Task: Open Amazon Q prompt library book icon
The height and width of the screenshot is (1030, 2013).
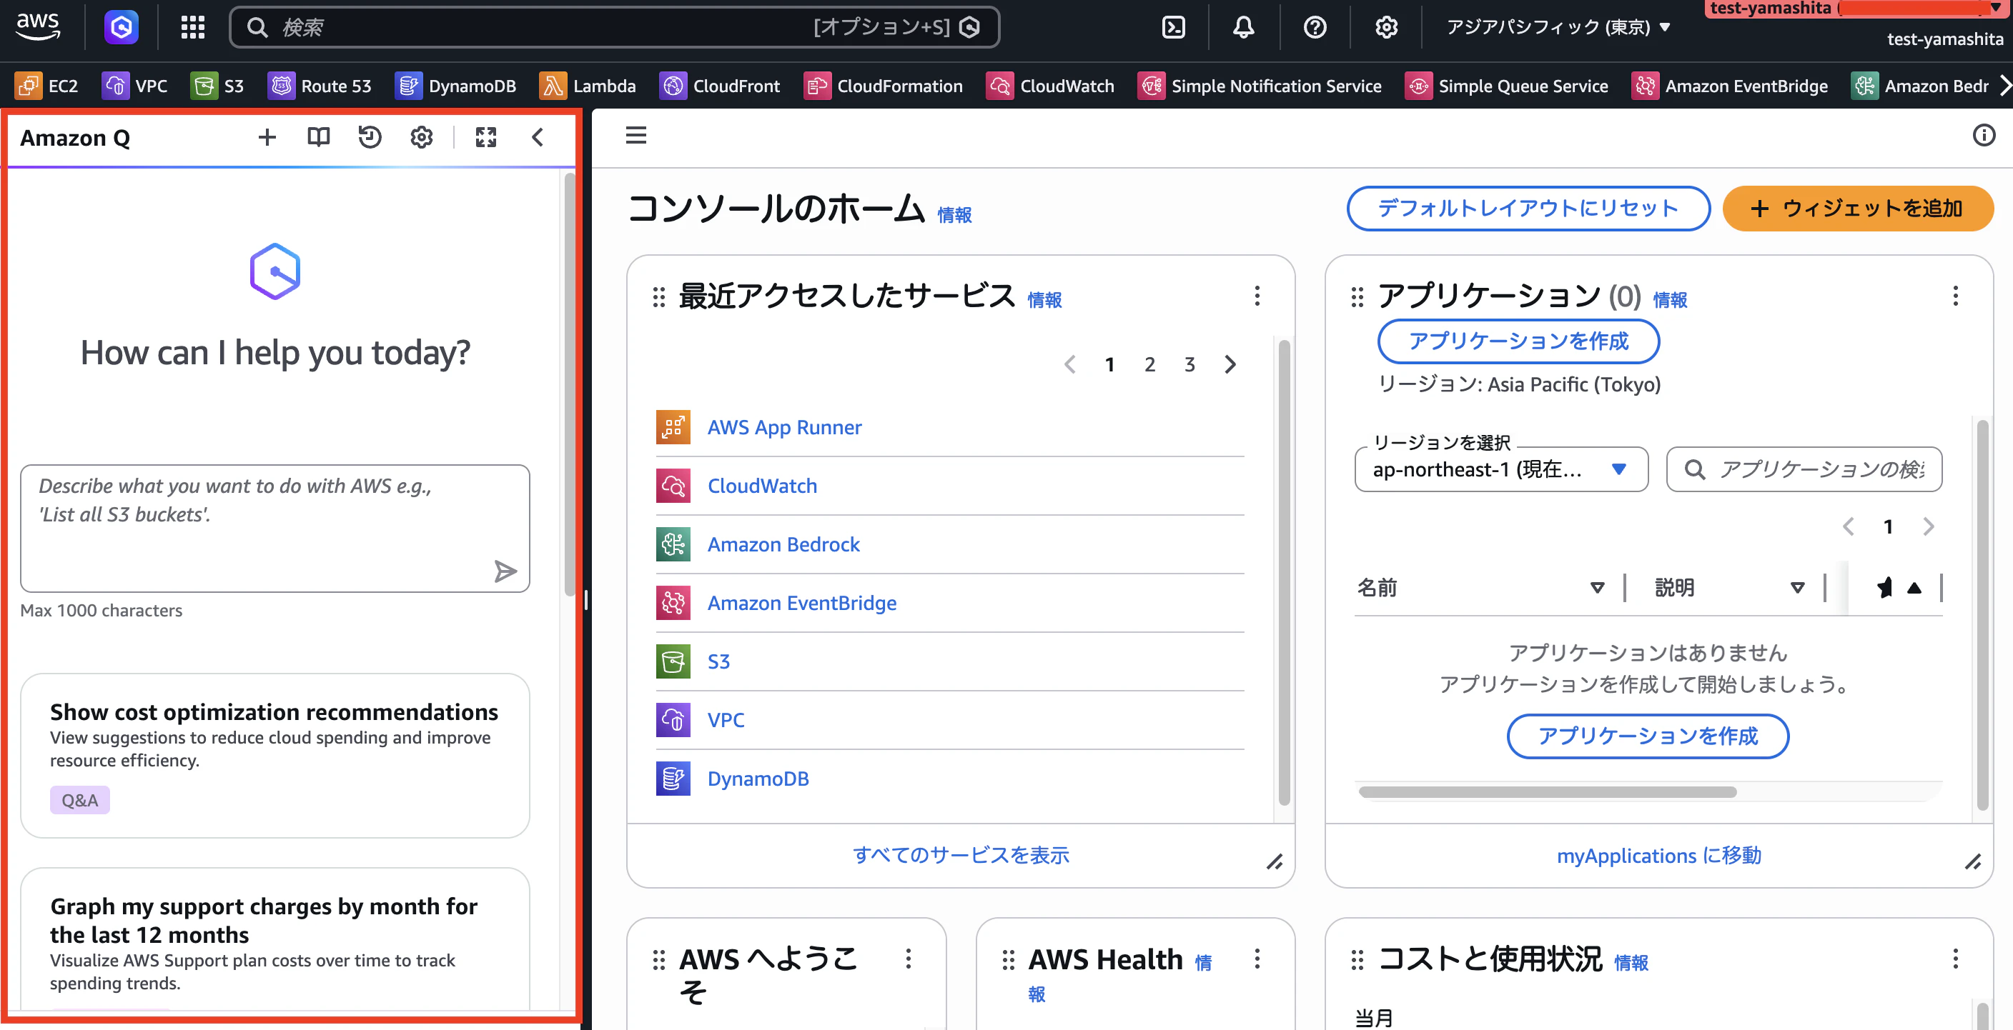Action: (x=318, y=137)
